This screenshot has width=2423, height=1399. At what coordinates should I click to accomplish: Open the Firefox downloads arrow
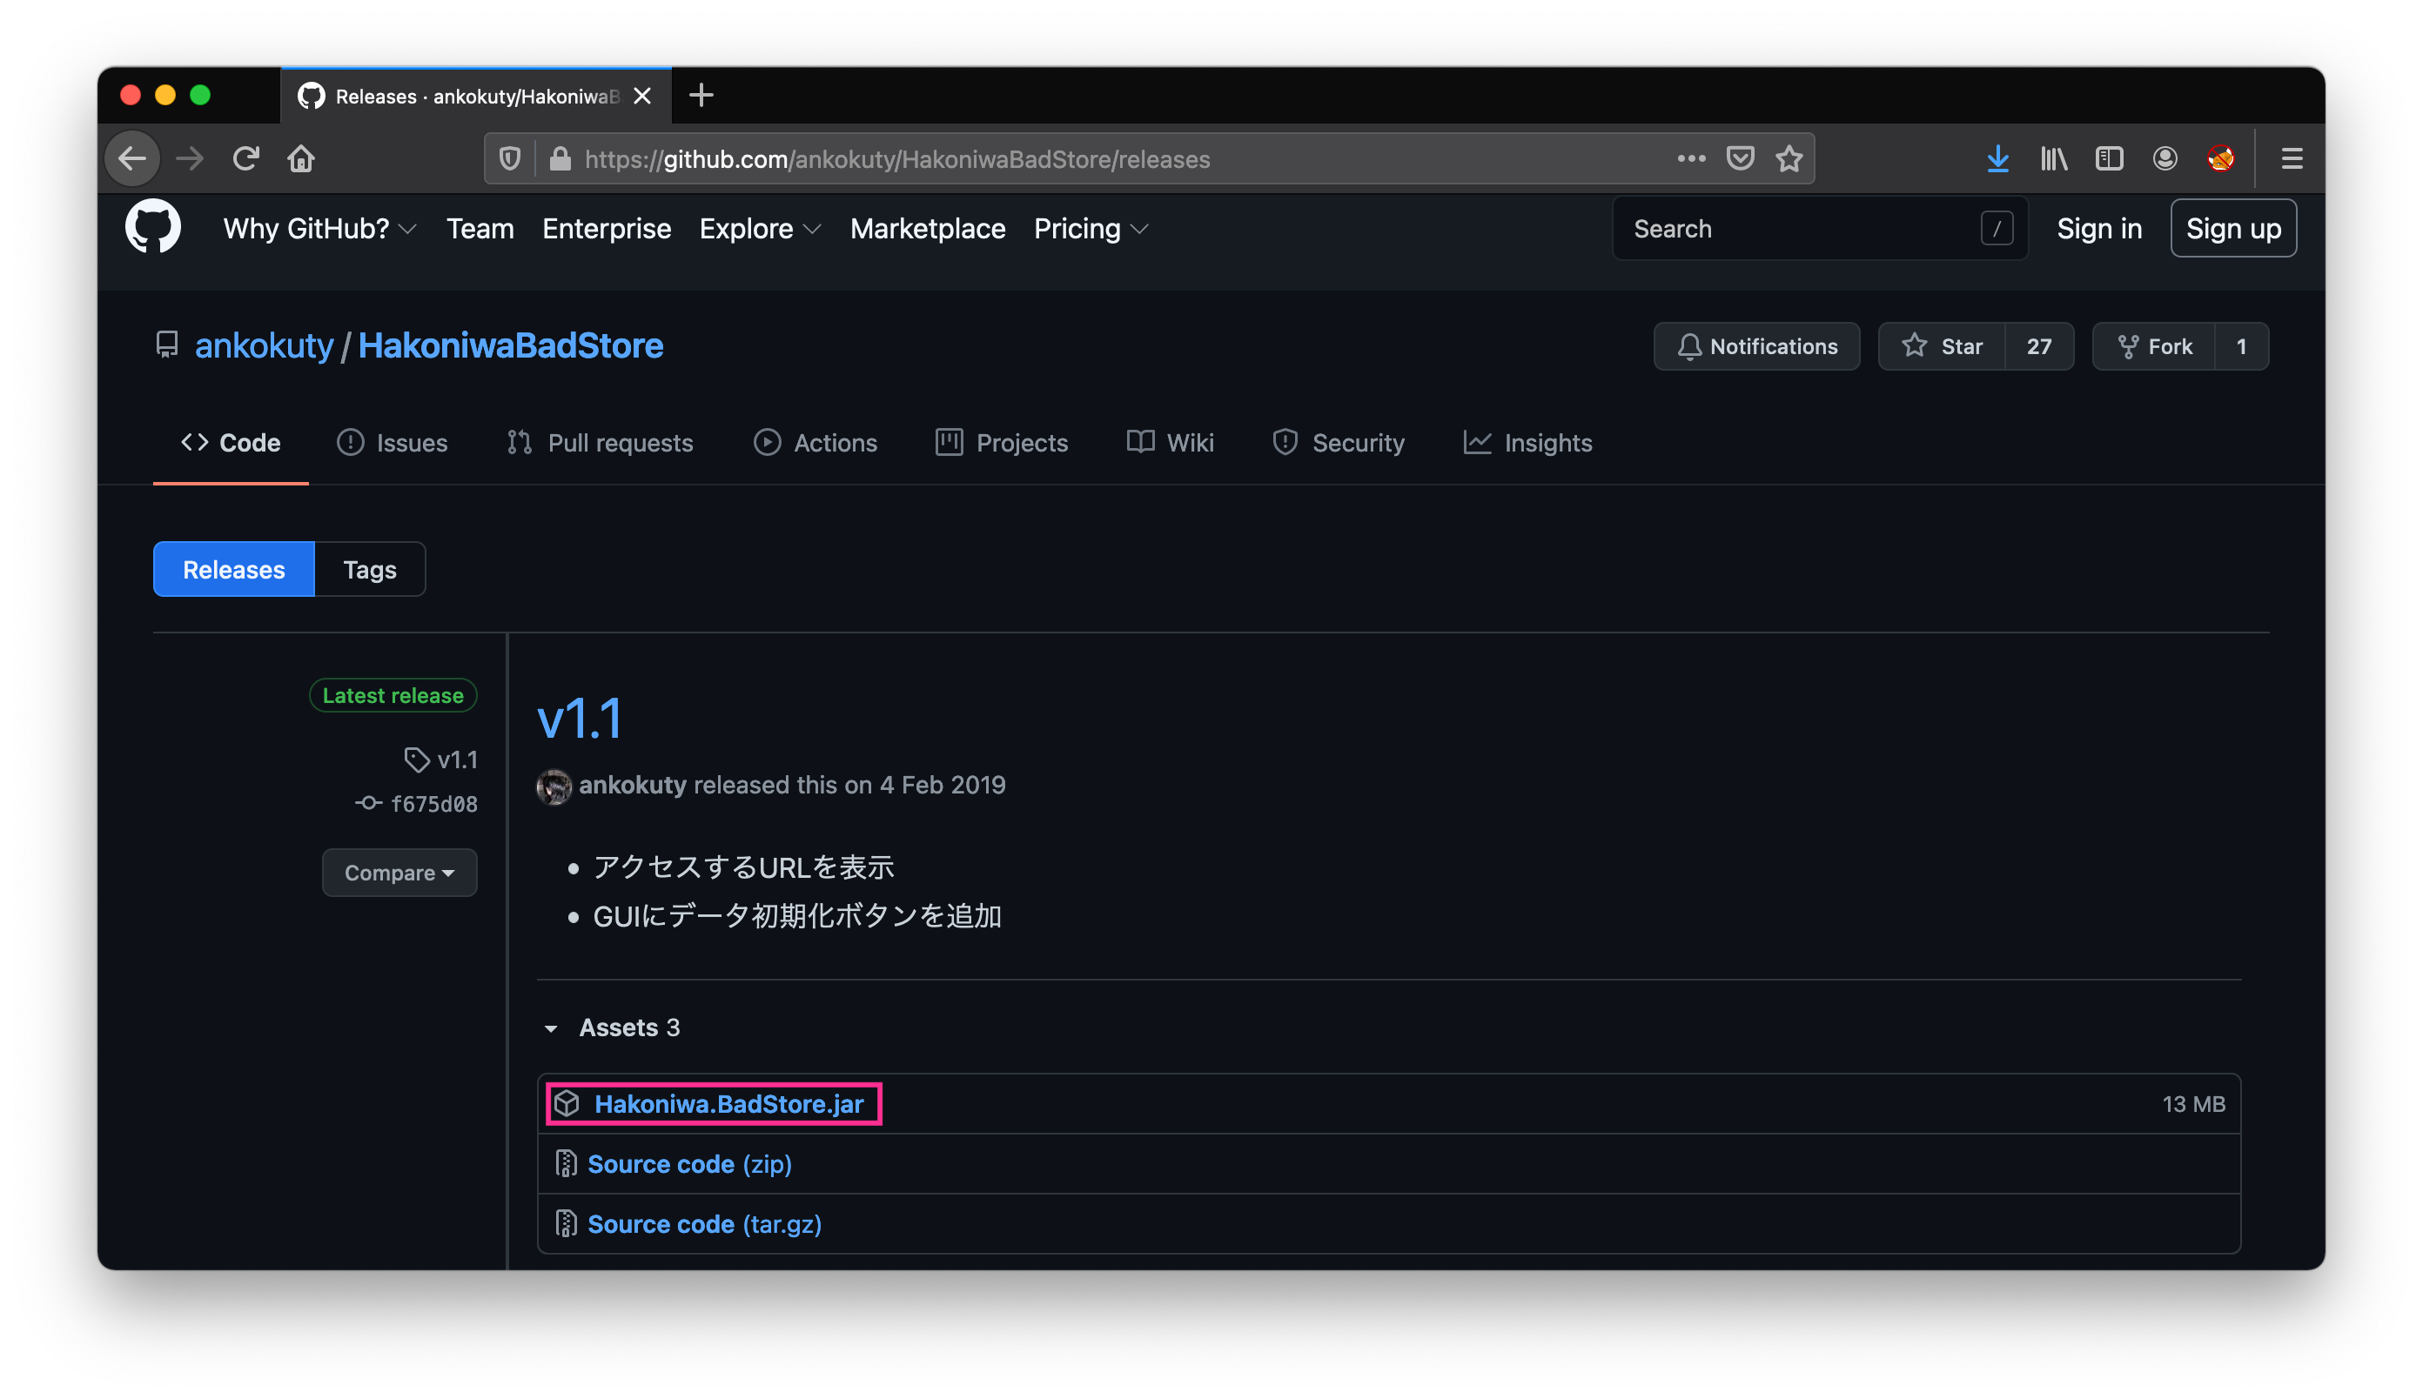click(x=1997, y=158)
